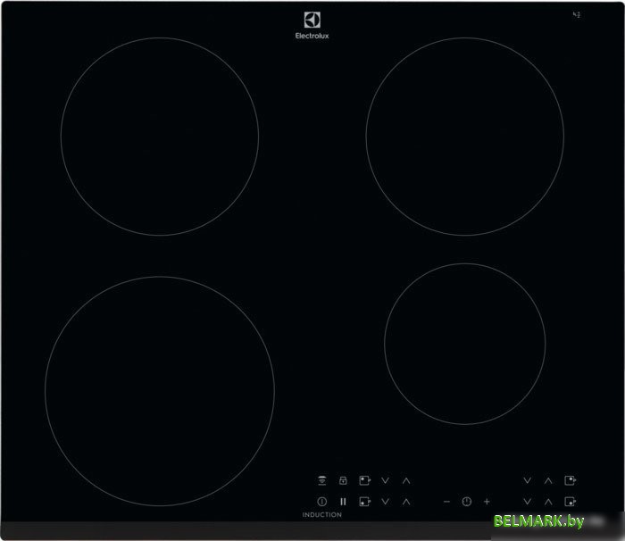Screen dimensions: 625x541
Task: Lower rear-left zone heat with down arrow
Action: click(386, 480)
